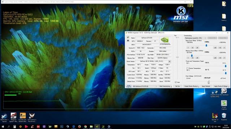Click the NVIDIA logo in the Inspector window
Screen dimensions: 231x129
click(165, 41)
